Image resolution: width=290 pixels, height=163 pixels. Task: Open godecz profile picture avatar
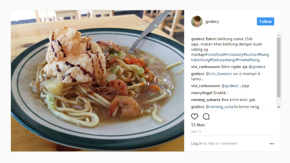point(197,21)
